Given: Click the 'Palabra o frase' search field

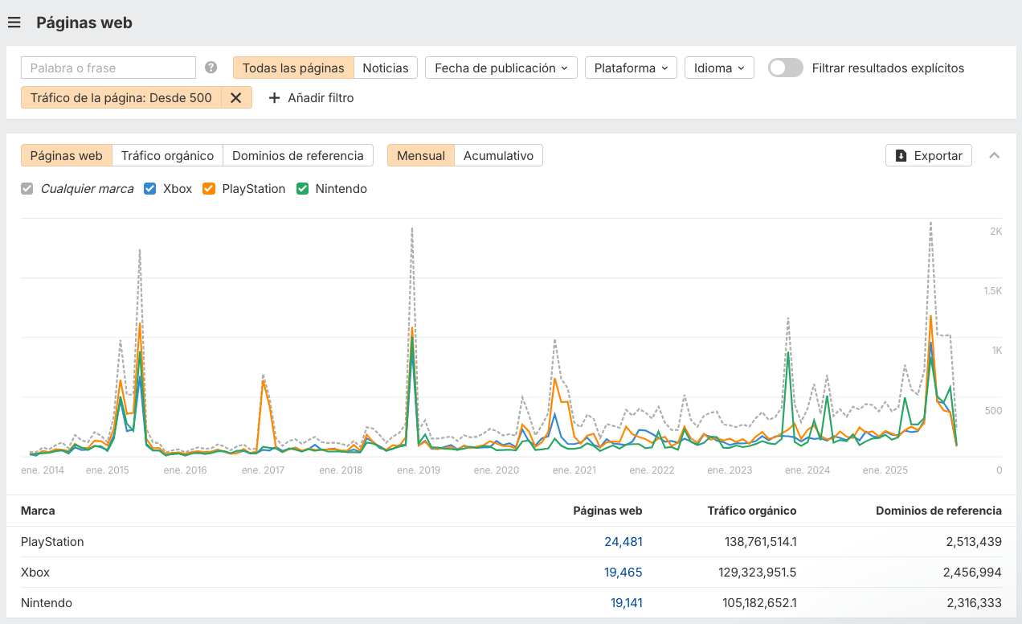Looking at the screenshot, I should pyautogui.click(x=108, y=68).
